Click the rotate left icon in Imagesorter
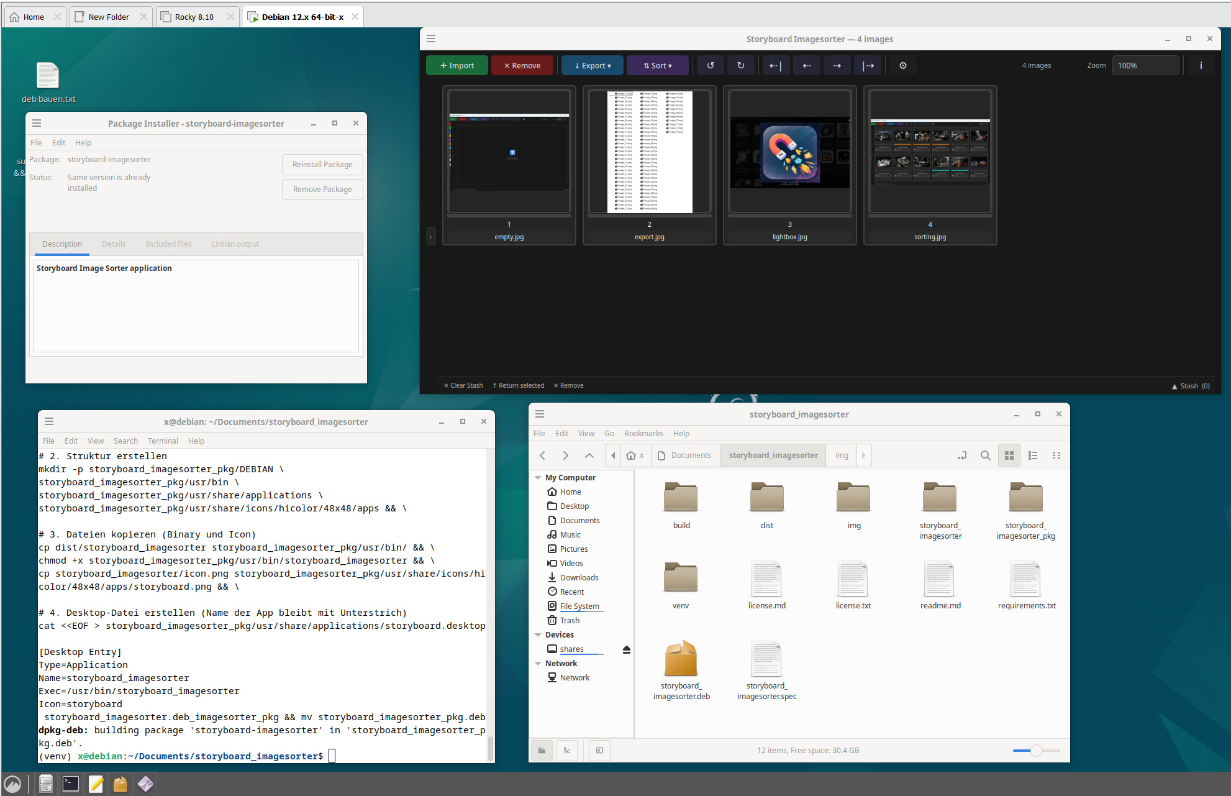The height and width of the screenshot is (796, 1231). click(x=711, y=65)
